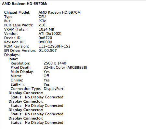Click the Chipset Model value text
The width and height of the screenshot is (146, 129).
[60, 12]
